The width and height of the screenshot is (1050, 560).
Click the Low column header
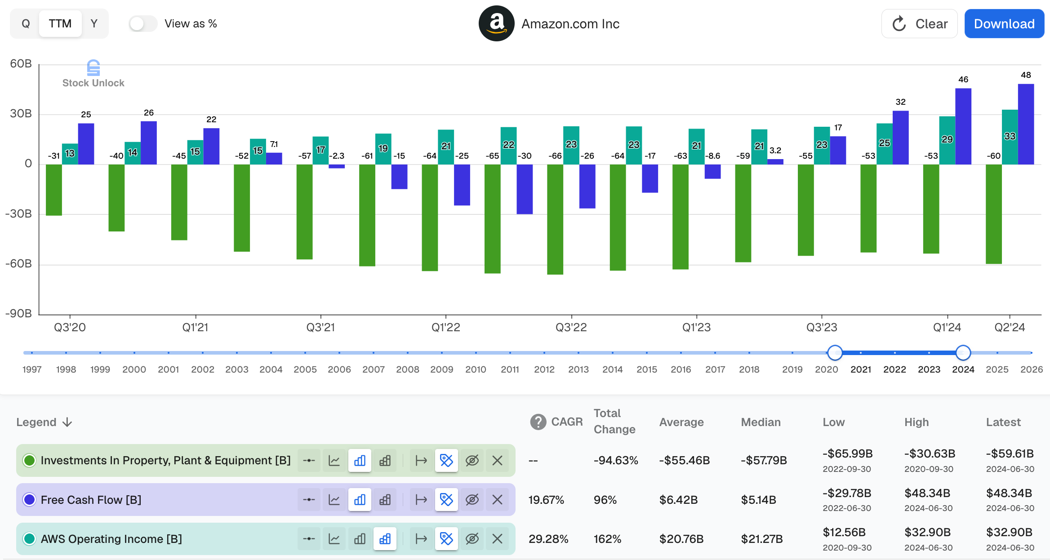pos(834,422)
